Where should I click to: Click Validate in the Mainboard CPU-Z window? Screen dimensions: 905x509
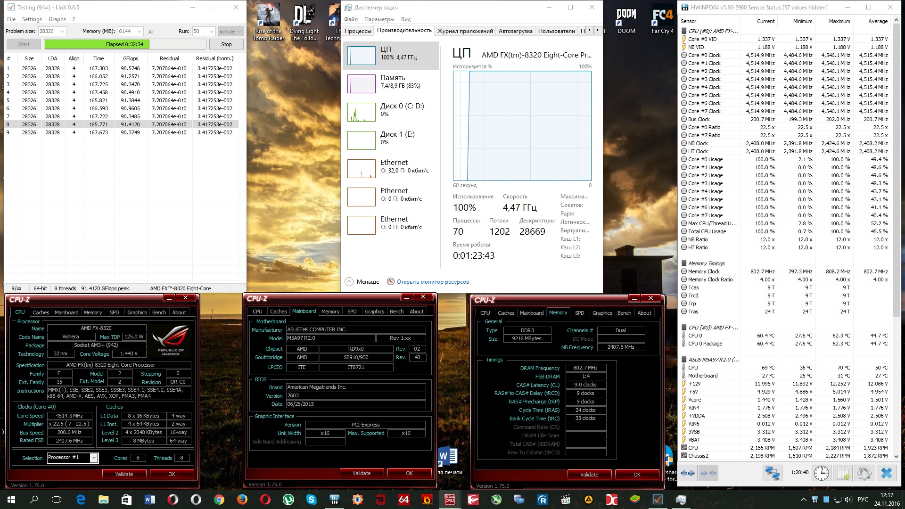point(362,473)
